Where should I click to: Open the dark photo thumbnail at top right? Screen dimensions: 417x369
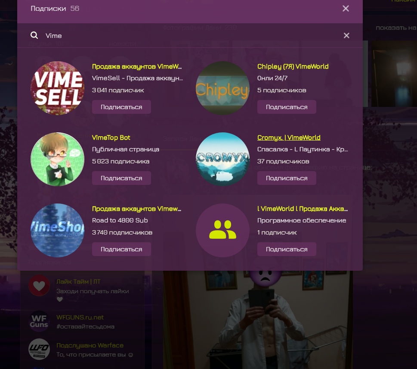tap(394, 74)
